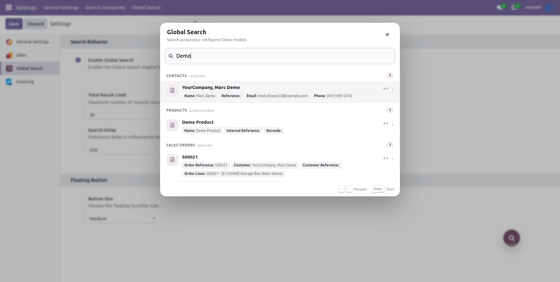Select Invoicing in the settings sidebar
The height and width of the screenshot is (282, 560).
pos(30,82)
